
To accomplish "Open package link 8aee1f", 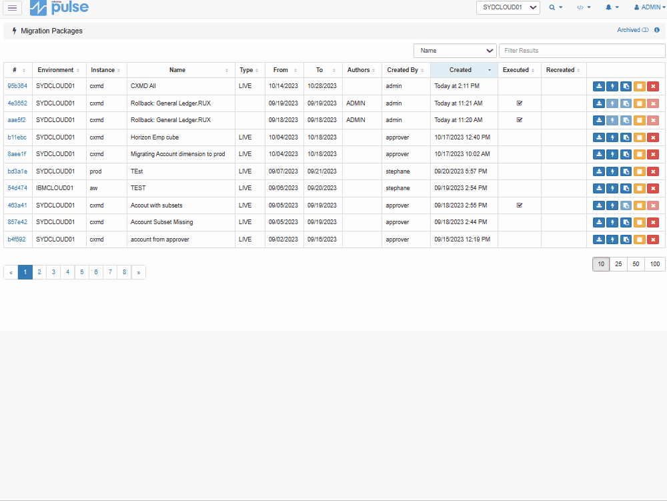I will (x=17, y=154).
